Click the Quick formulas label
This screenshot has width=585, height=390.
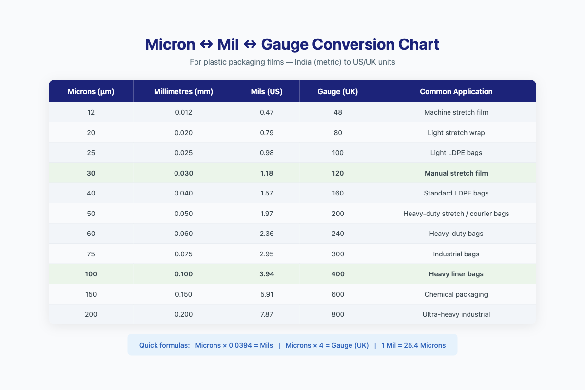[x=164, y=345]
